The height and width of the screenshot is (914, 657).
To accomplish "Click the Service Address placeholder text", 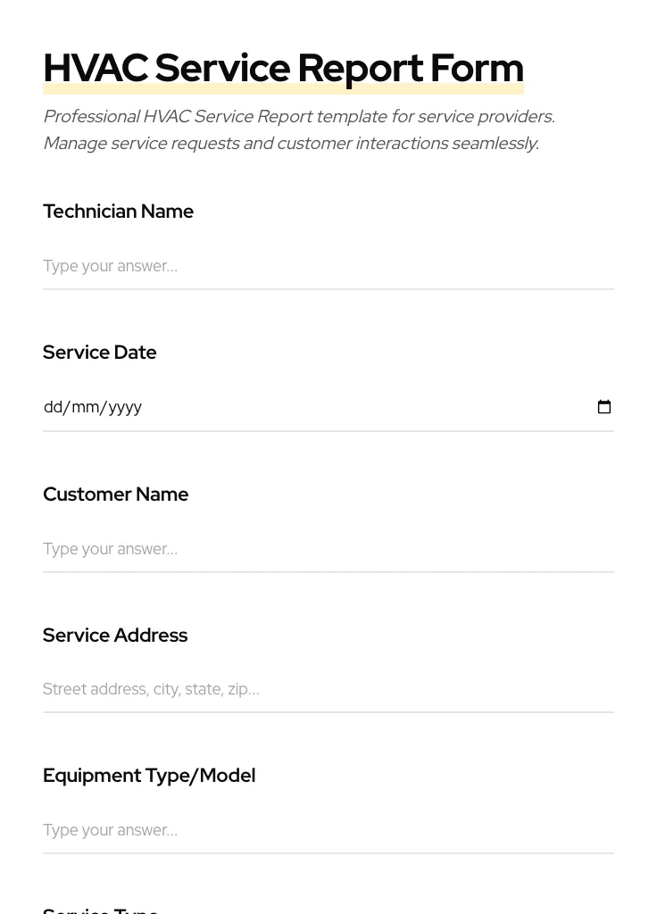I will coord(151,689).
